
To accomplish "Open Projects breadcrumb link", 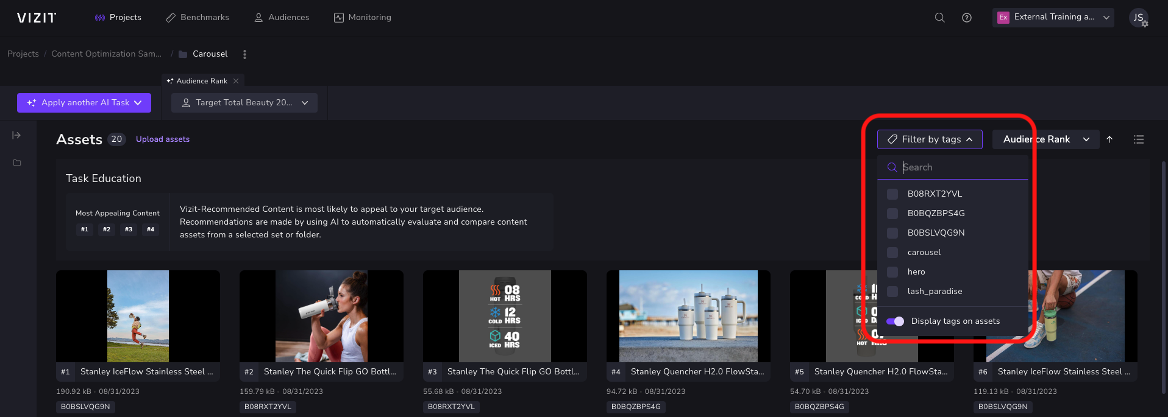I will (23, 54).
